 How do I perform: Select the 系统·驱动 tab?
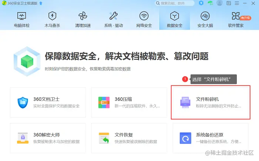(x=114, y=20)
